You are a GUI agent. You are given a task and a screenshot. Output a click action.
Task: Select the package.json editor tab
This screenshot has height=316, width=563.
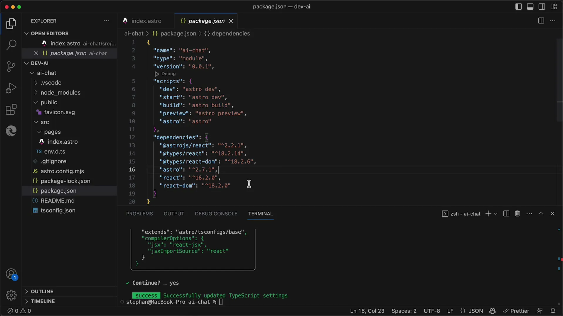[x=206, y=21]
